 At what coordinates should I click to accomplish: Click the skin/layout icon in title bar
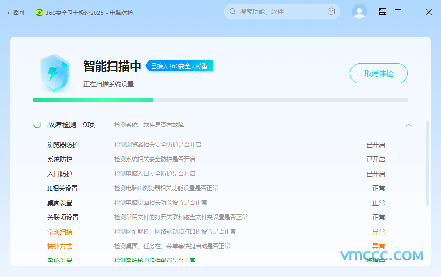point(382,12)
